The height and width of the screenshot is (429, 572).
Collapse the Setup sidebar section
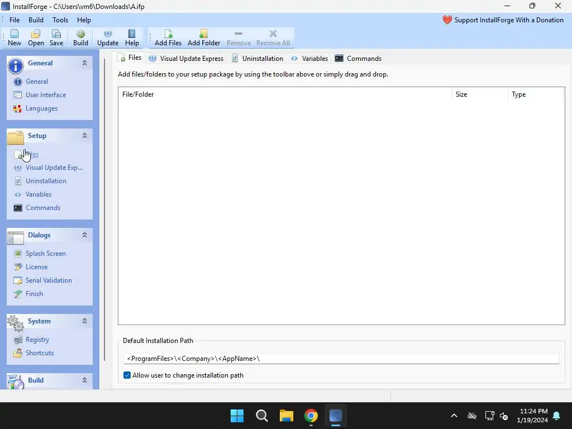[x=85, y=136]
